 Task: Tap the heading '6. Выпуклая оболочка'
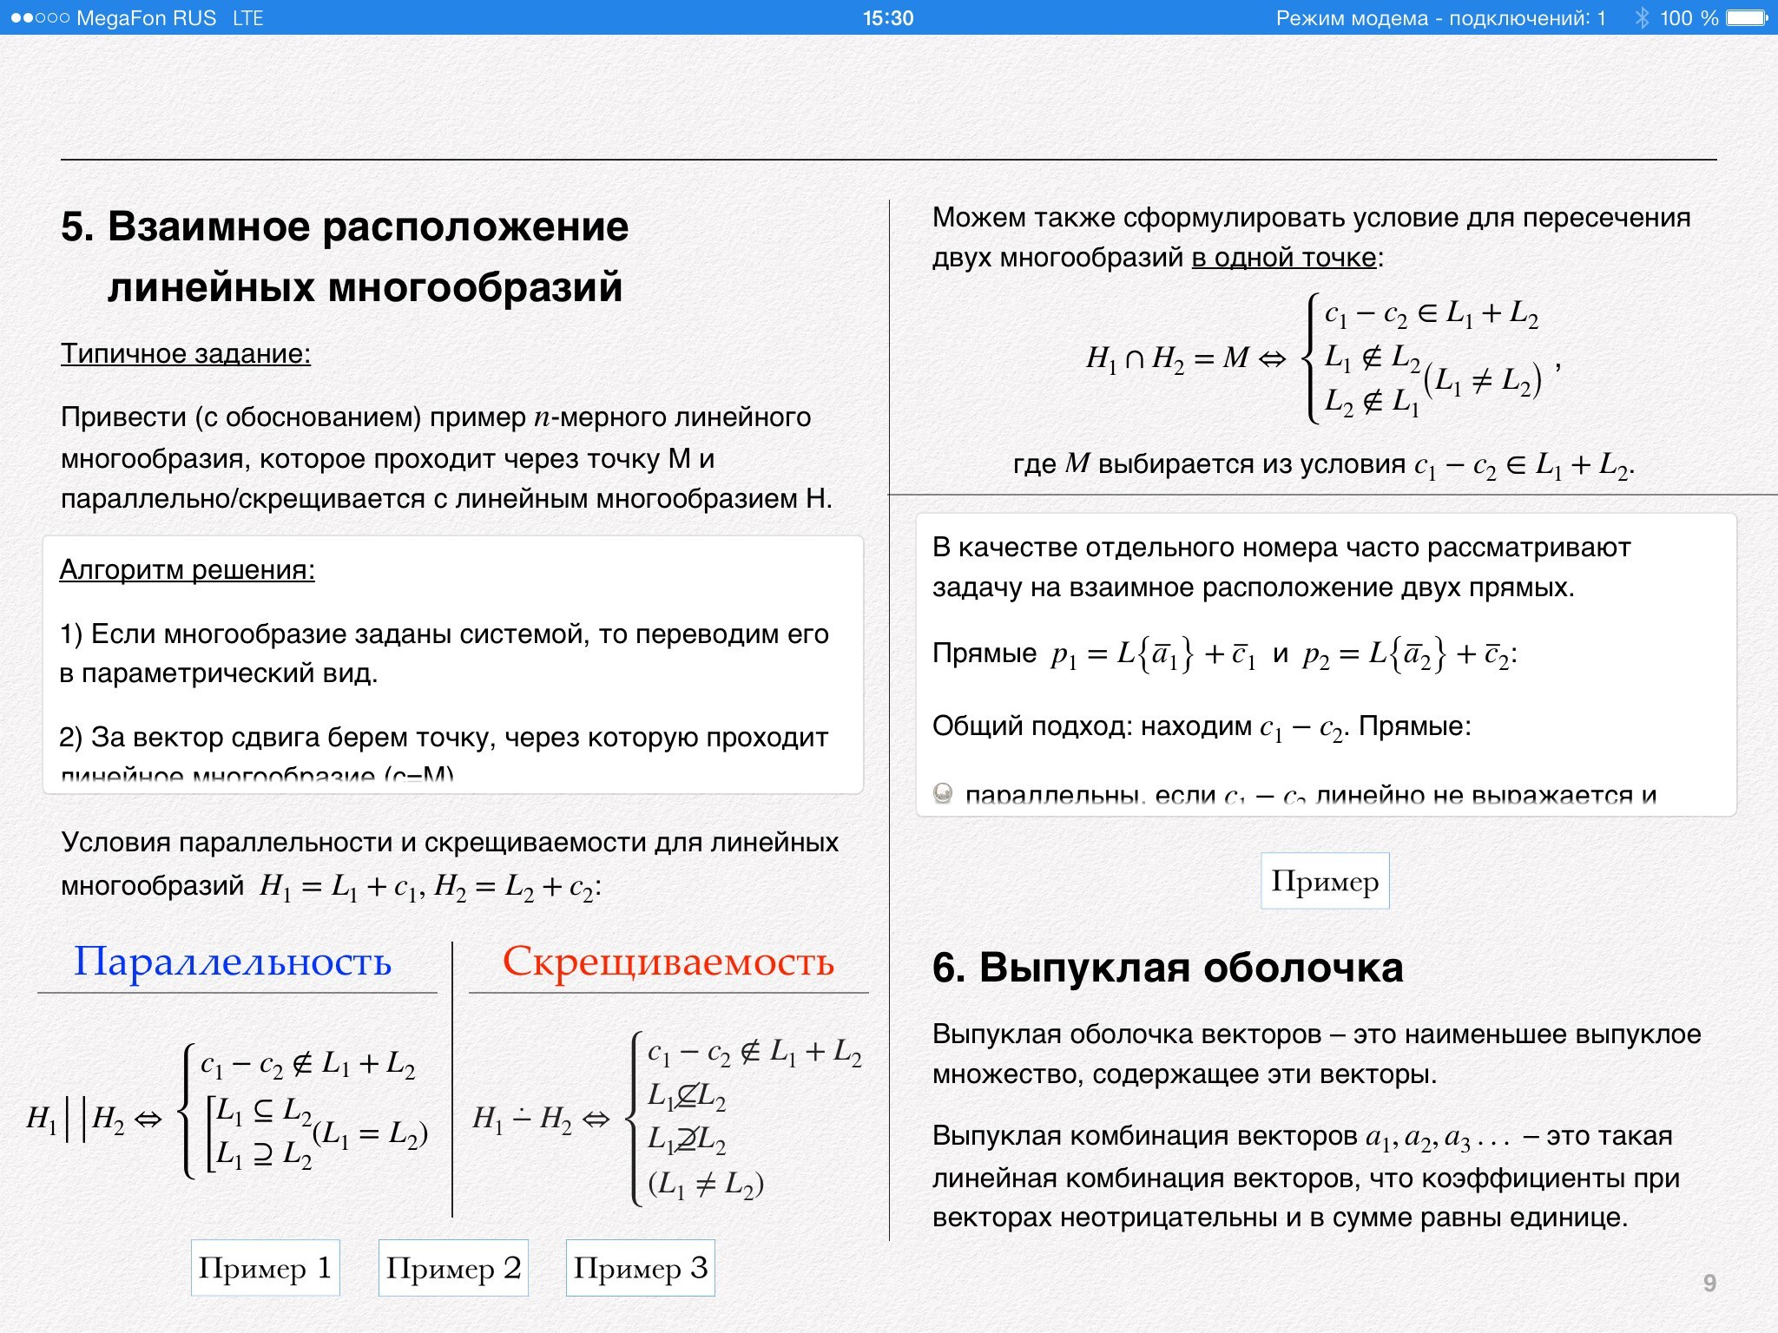tap(1168, 968)
